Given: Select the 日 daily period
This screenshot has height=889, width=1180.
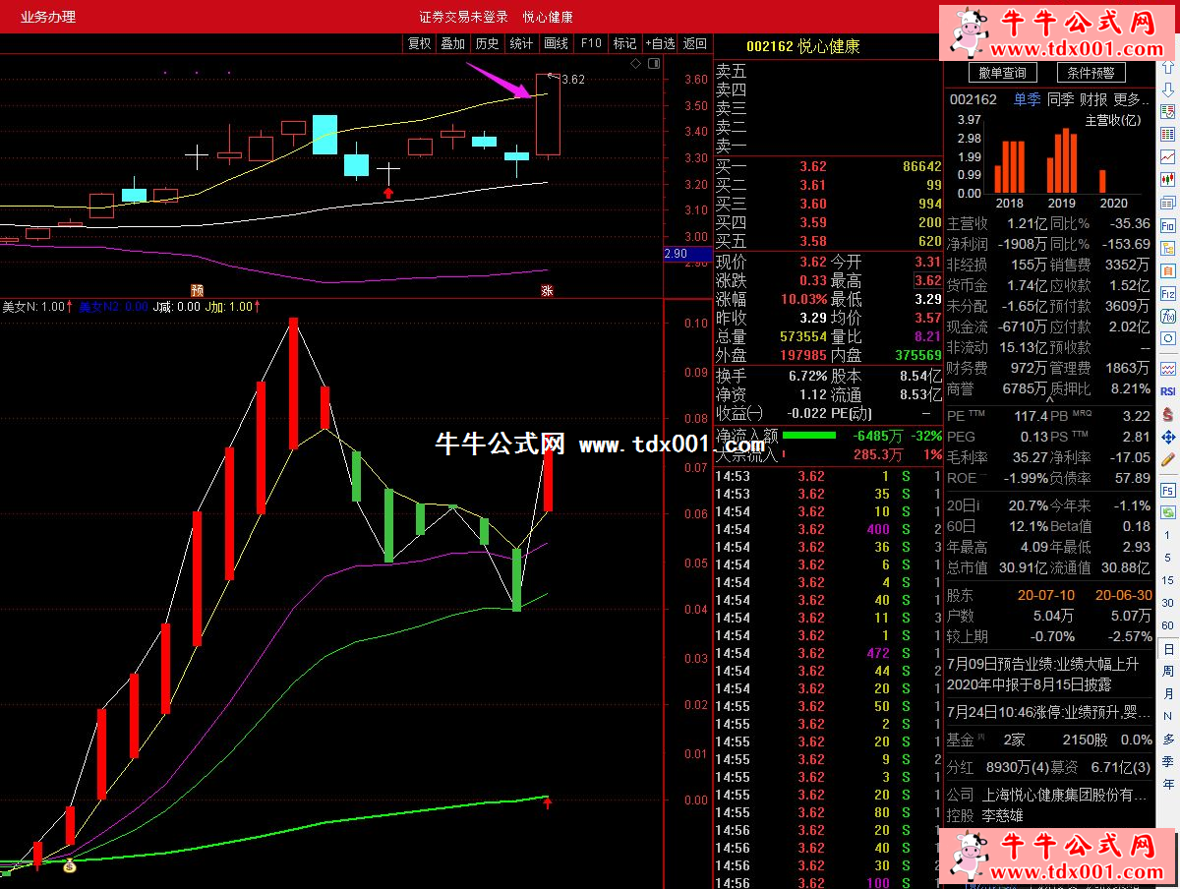Looking at the screenshot, I should pyautogui.click(x=1168, y=649).
